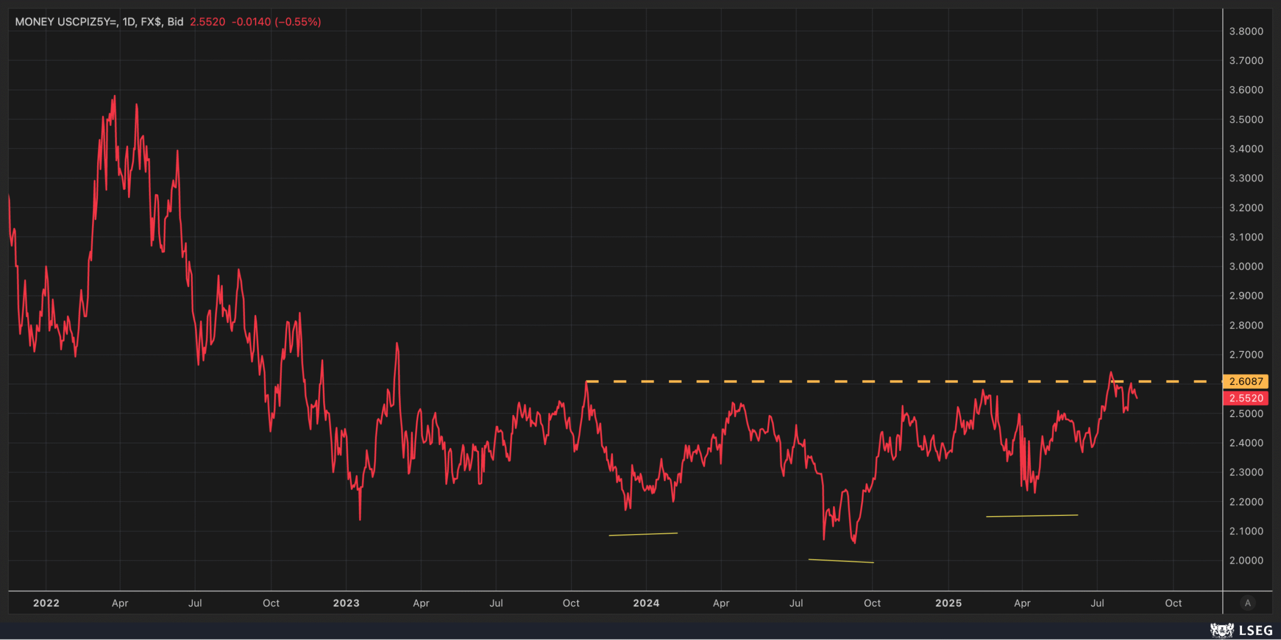Select yellow trend line under Apr 2025 low
The width and height of the screenshot is (1281, 640).
(1032, 516)
